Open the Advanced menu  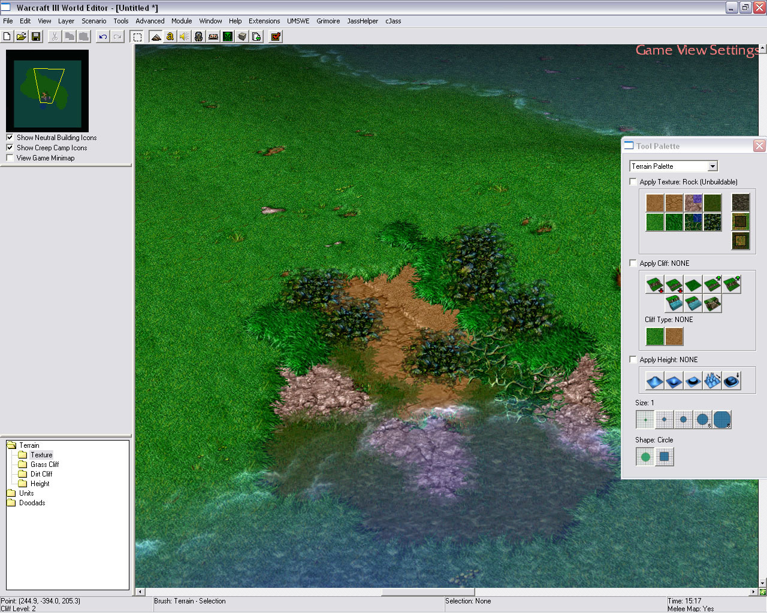click(150, 21)
